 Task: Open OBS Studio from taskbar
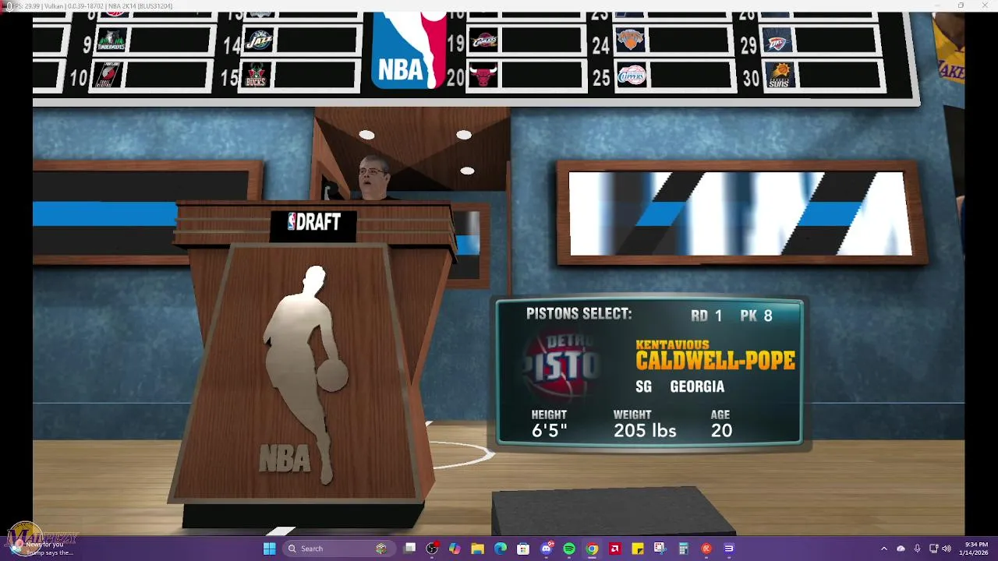point(432,549)
